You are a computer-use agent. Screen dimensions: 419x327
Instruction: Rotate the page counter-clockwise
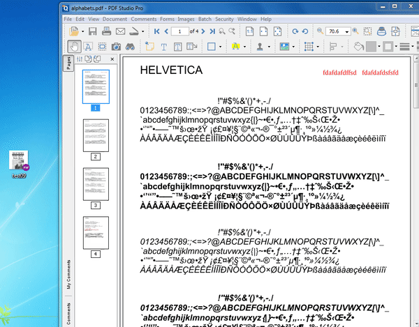point(305,31)
